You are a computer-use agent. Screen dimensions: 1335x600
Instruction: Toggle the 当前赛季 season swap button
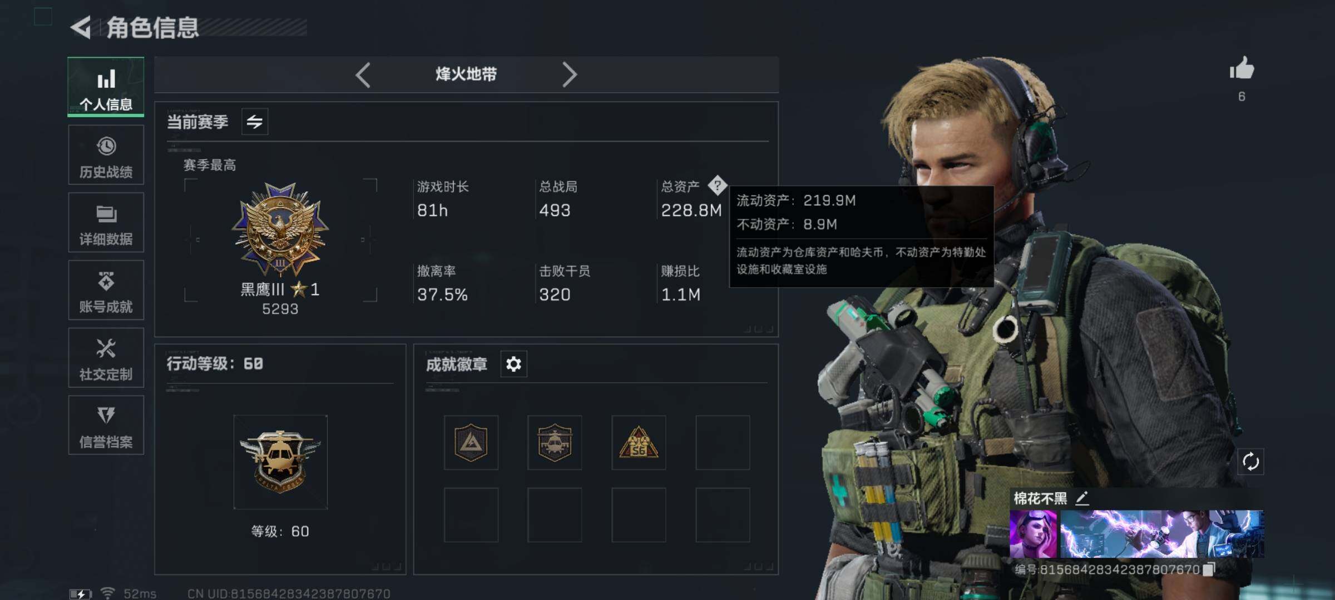pos(255,122)
